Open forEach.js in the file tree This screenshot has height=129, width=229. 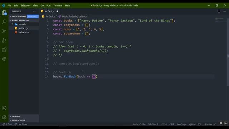tap(24, 28)
